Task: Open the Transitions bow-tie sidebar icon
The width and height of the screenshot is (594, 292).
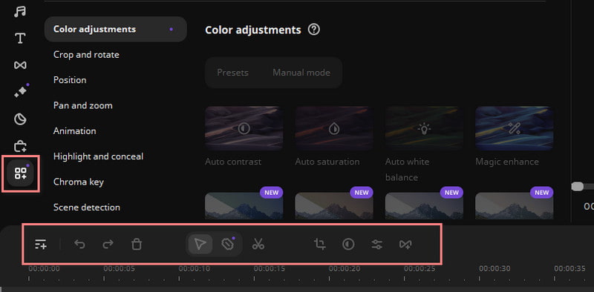Action: 20,65
